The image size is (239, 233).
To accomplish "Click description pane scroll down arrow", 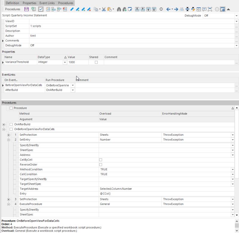I will (x=237, y=231).
